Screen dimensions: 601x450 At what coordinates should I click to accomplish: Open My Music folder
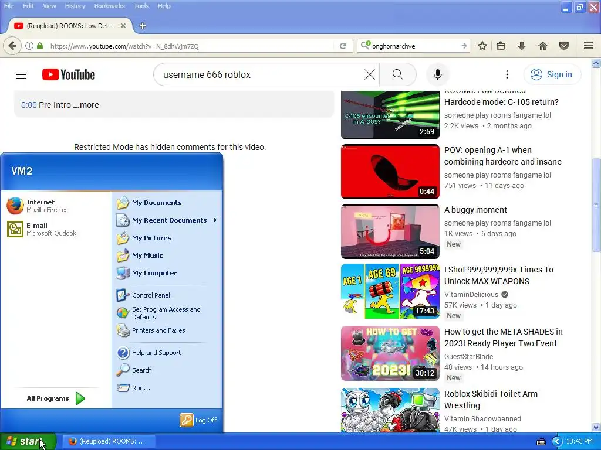point(167,255)
